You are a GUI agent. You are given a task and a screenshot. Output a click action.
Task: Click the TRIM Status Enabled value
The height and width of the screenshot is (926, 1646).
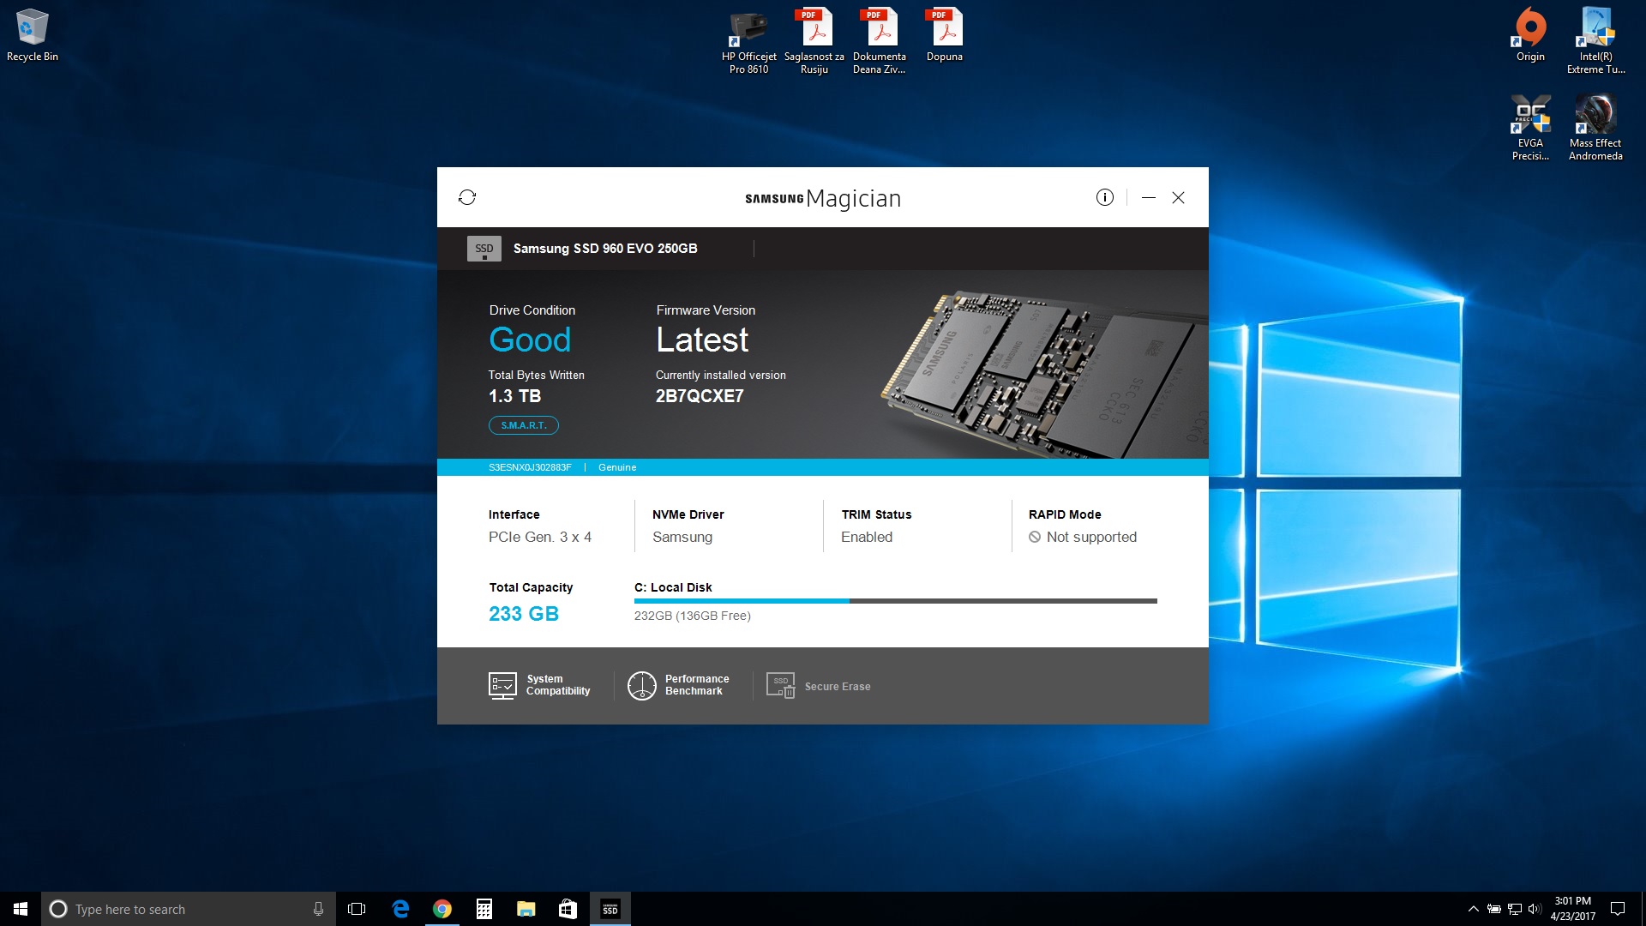click(867, 538)
